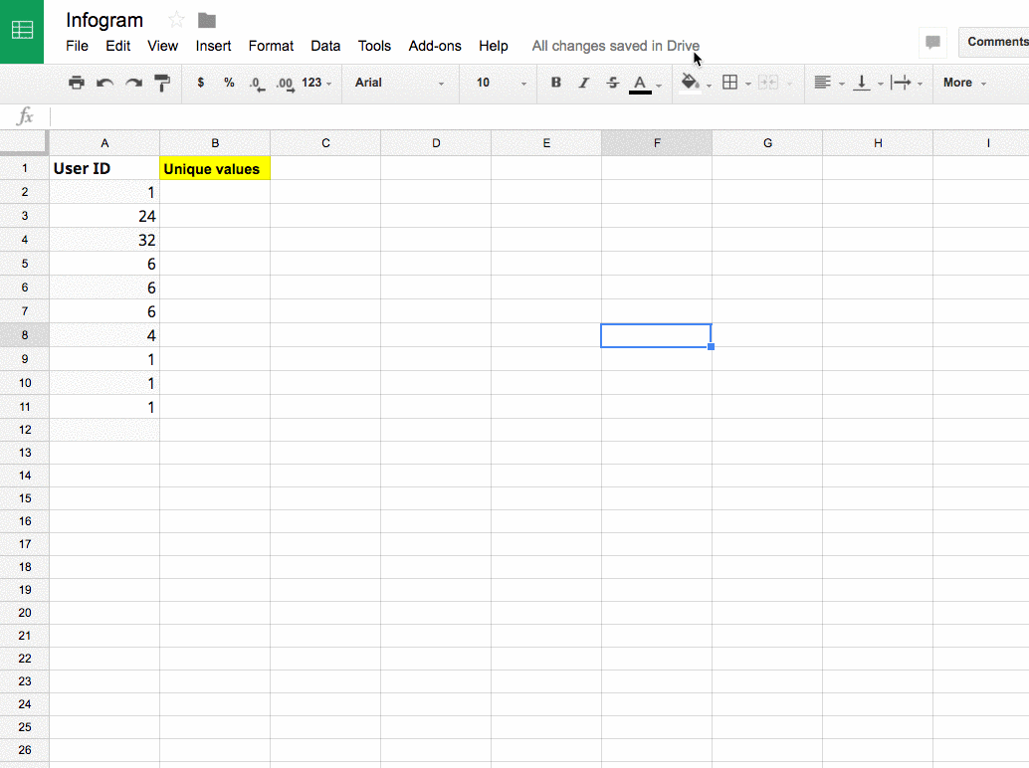Apply percent format using % icon
Image resolution: width=1029 pixels, height=768 pixels.
229,83
